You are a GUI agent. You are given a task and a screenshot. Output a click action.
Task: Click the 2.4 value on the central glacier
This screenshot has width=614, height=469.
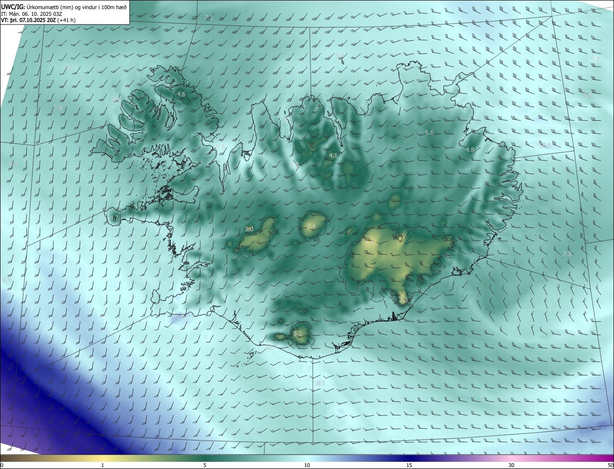tap(311, 226)
